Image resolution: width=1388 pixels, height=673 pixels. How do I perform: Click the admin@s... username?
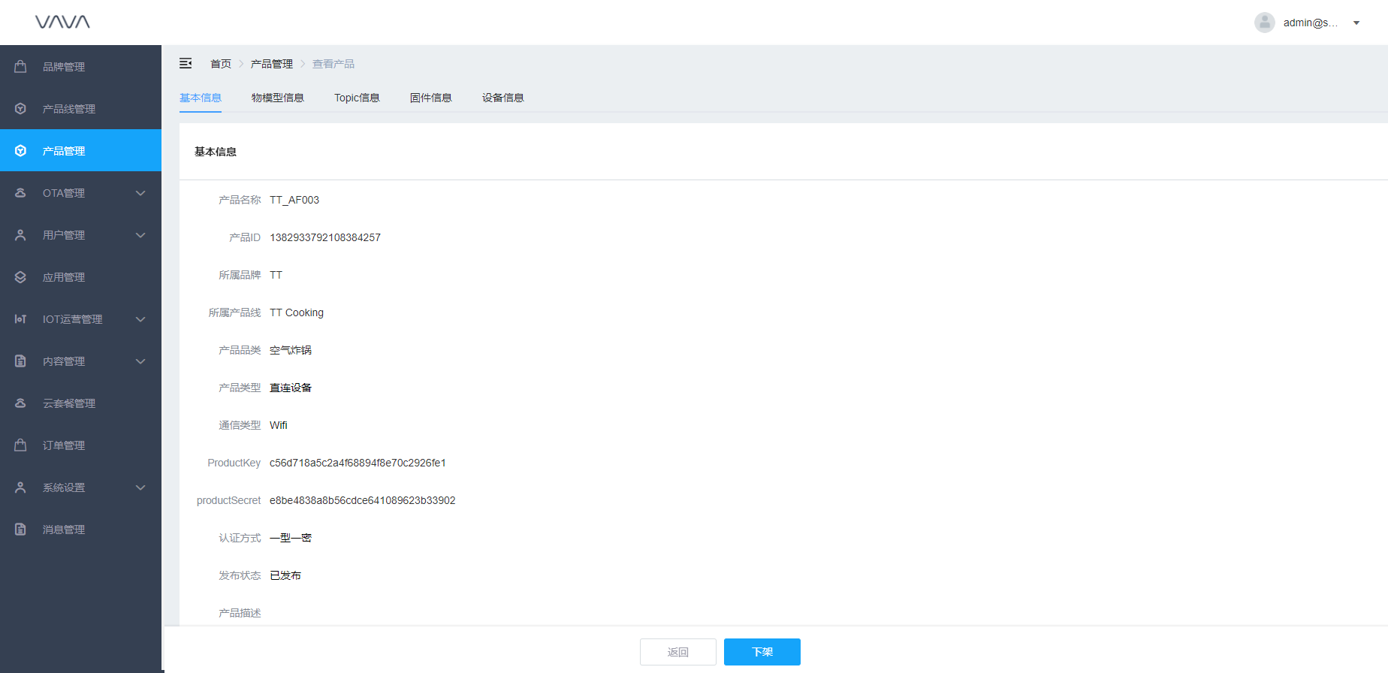coord(1311,23)
